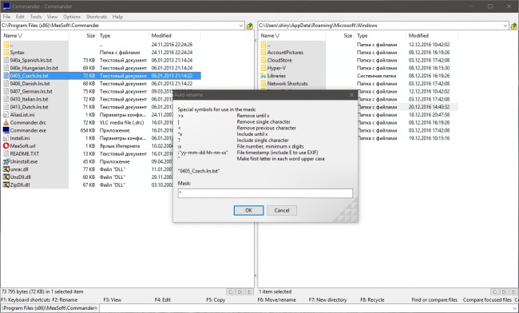
Task: Click the Mask input field
Action: 265,193
